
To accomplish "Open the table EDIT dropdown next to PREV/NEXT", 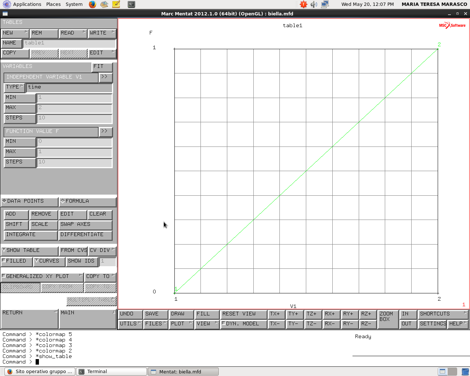I will coord(102,53).
